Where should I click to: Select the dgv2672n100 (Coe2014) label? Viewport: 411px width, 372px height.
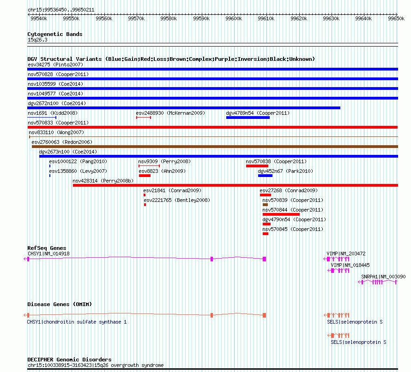click(57, 103)
